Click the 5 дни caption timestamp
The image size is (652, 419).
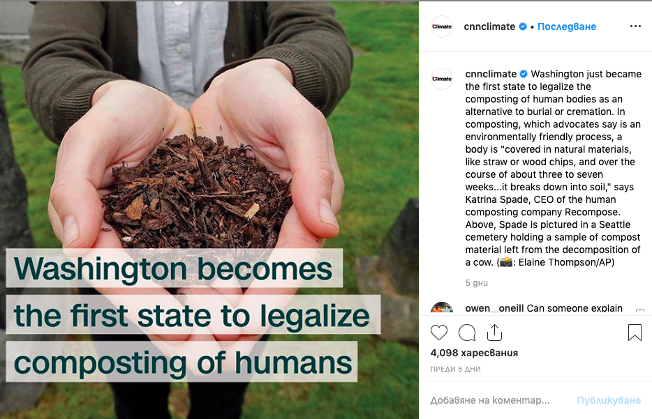point(477,283)
